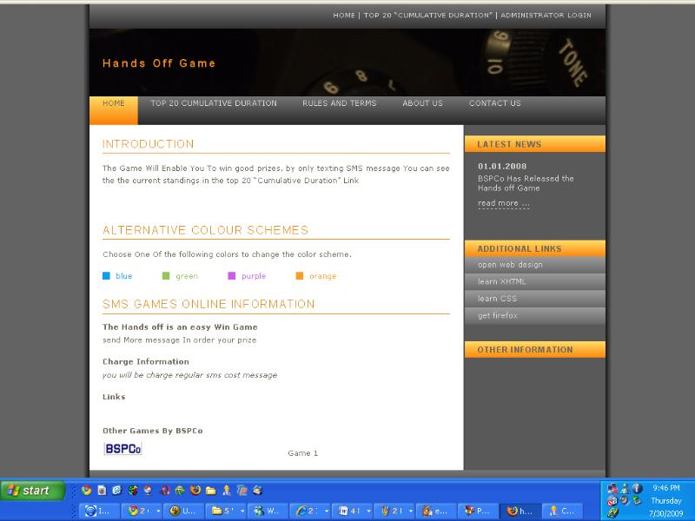Viewport: 695px width, 521px height.
Task: Expand the folder taskbar group dropdown arrow
Action: click(242, 511)
